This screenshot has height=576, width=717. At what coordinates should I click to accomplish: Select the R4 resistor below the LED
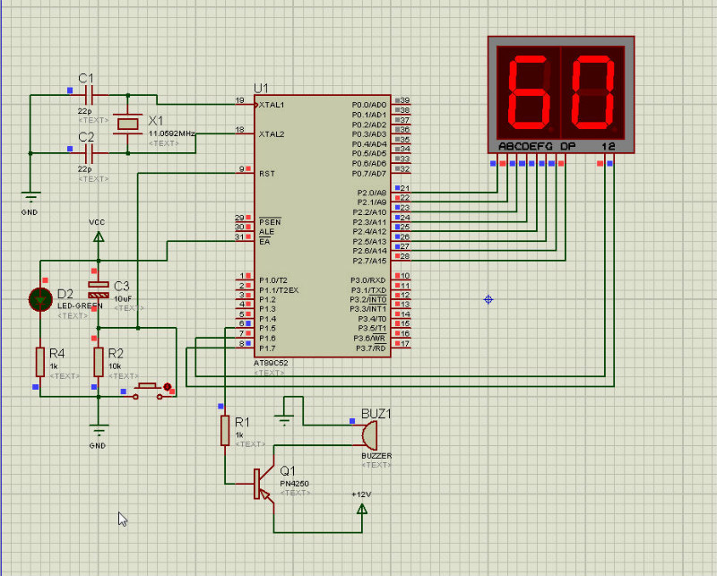(x=39, y=362)
